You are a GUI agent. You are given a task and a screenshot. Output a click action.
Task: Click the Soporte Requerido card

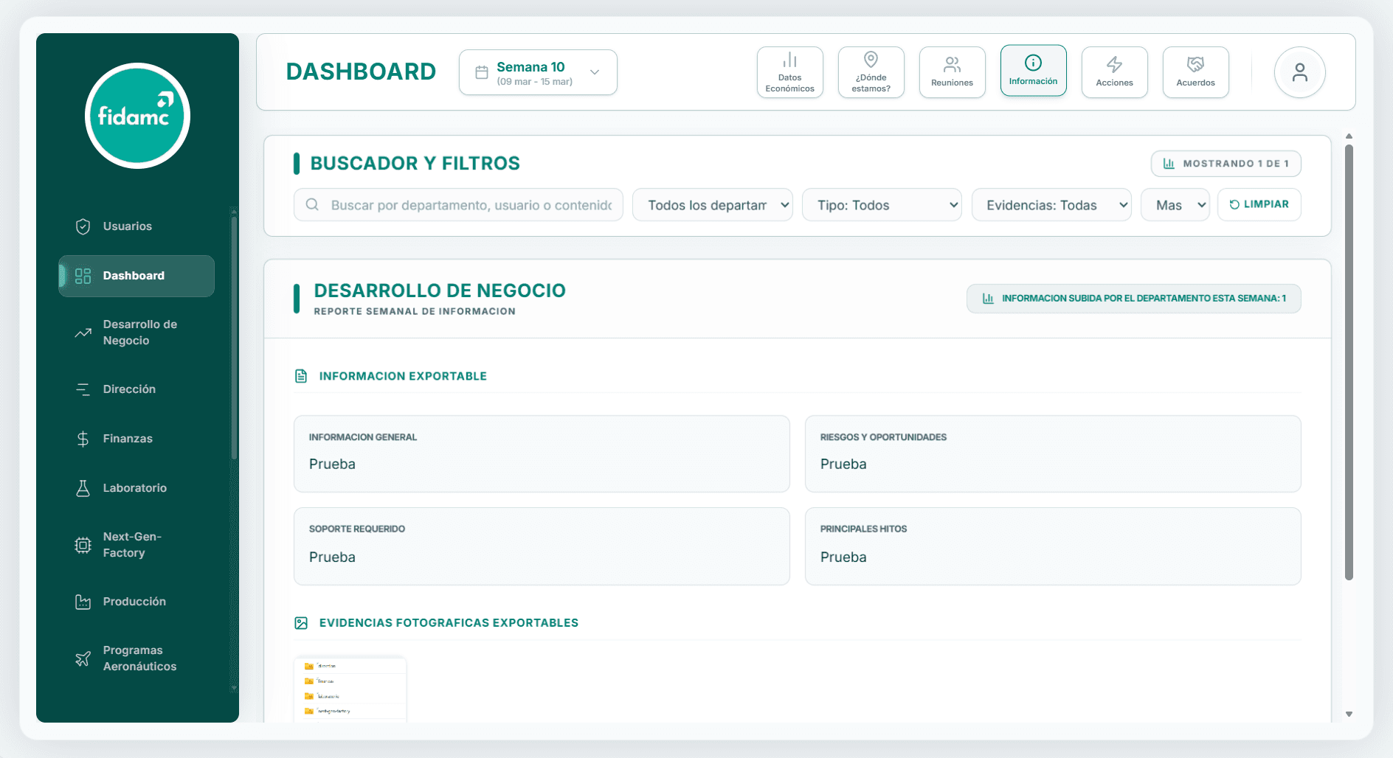pos(542,546)
